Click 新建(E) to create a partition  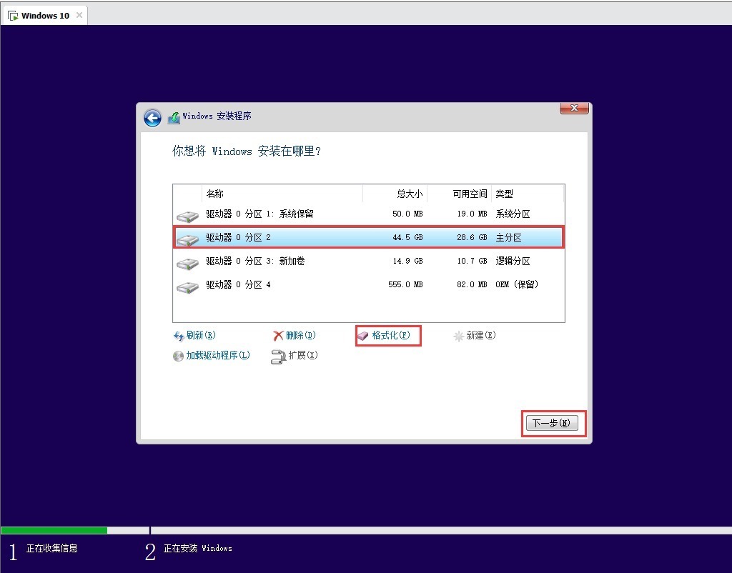click(x=481, y=335)
